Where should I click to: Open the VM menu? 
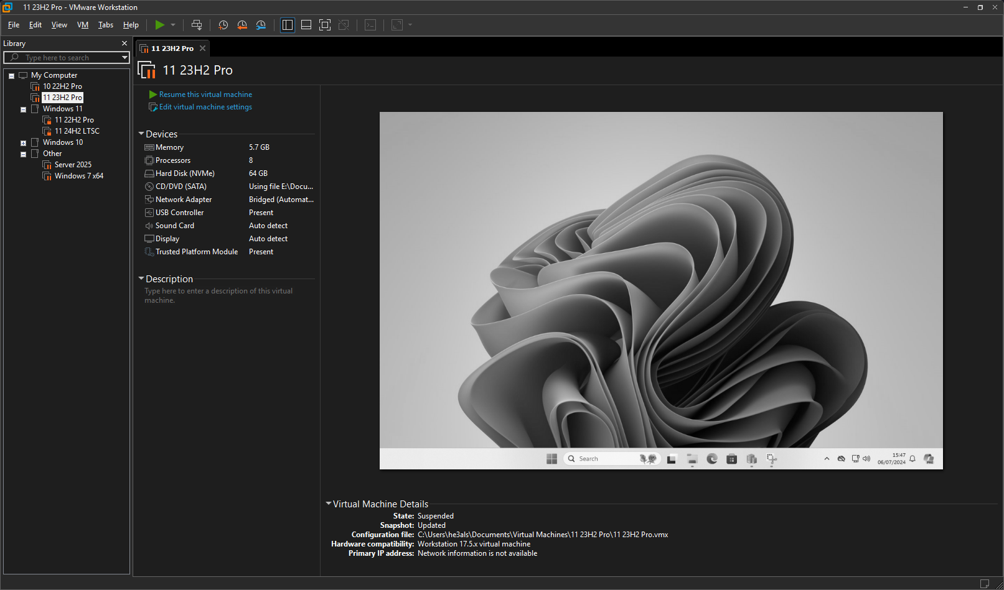point(83,25)
